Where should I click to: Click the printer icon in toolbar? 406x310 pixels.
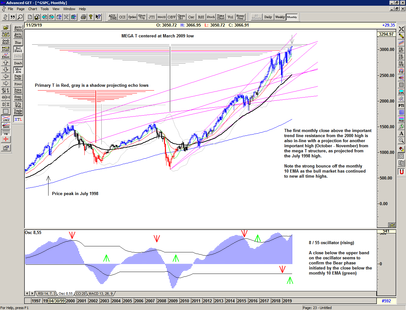[83, 17]
